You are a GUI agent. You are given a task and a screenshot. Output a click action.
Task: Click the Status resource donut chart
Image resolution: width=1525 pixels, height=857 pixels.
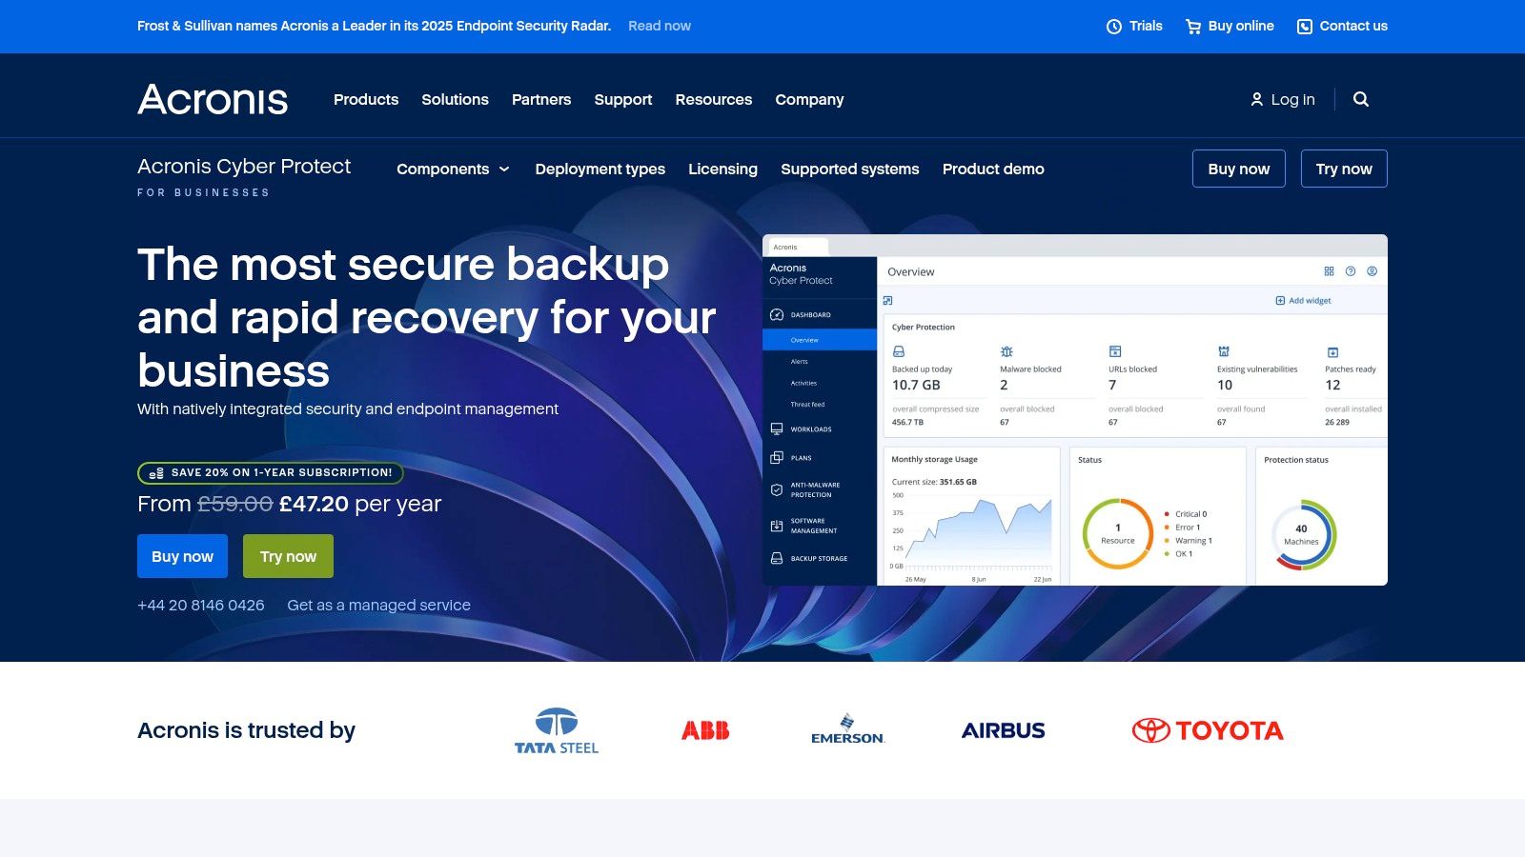1118,533
